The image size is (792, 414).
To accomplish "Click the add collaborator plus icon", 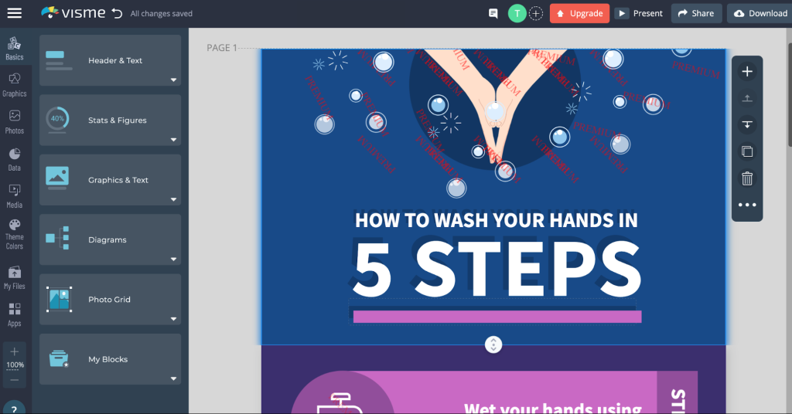I will point(536,13).
